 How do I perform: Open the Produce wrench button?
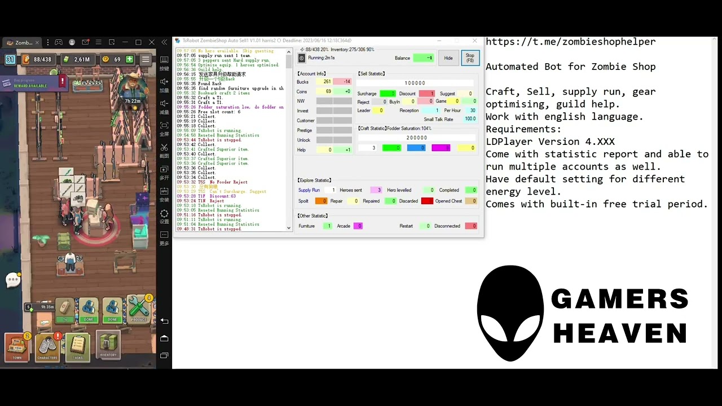click(139, 309)
